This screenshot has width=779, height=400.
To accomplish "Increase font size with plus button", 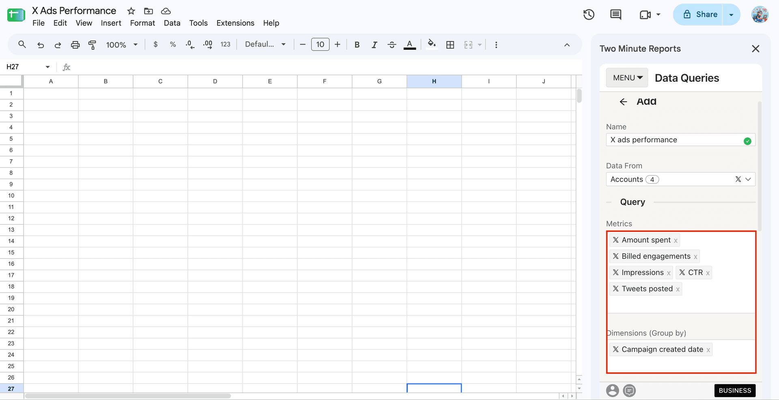I will coord(337,45).
